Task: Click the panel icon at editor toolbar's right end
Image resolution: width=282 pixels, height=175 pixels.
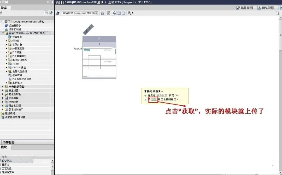Action: point(278,13)
